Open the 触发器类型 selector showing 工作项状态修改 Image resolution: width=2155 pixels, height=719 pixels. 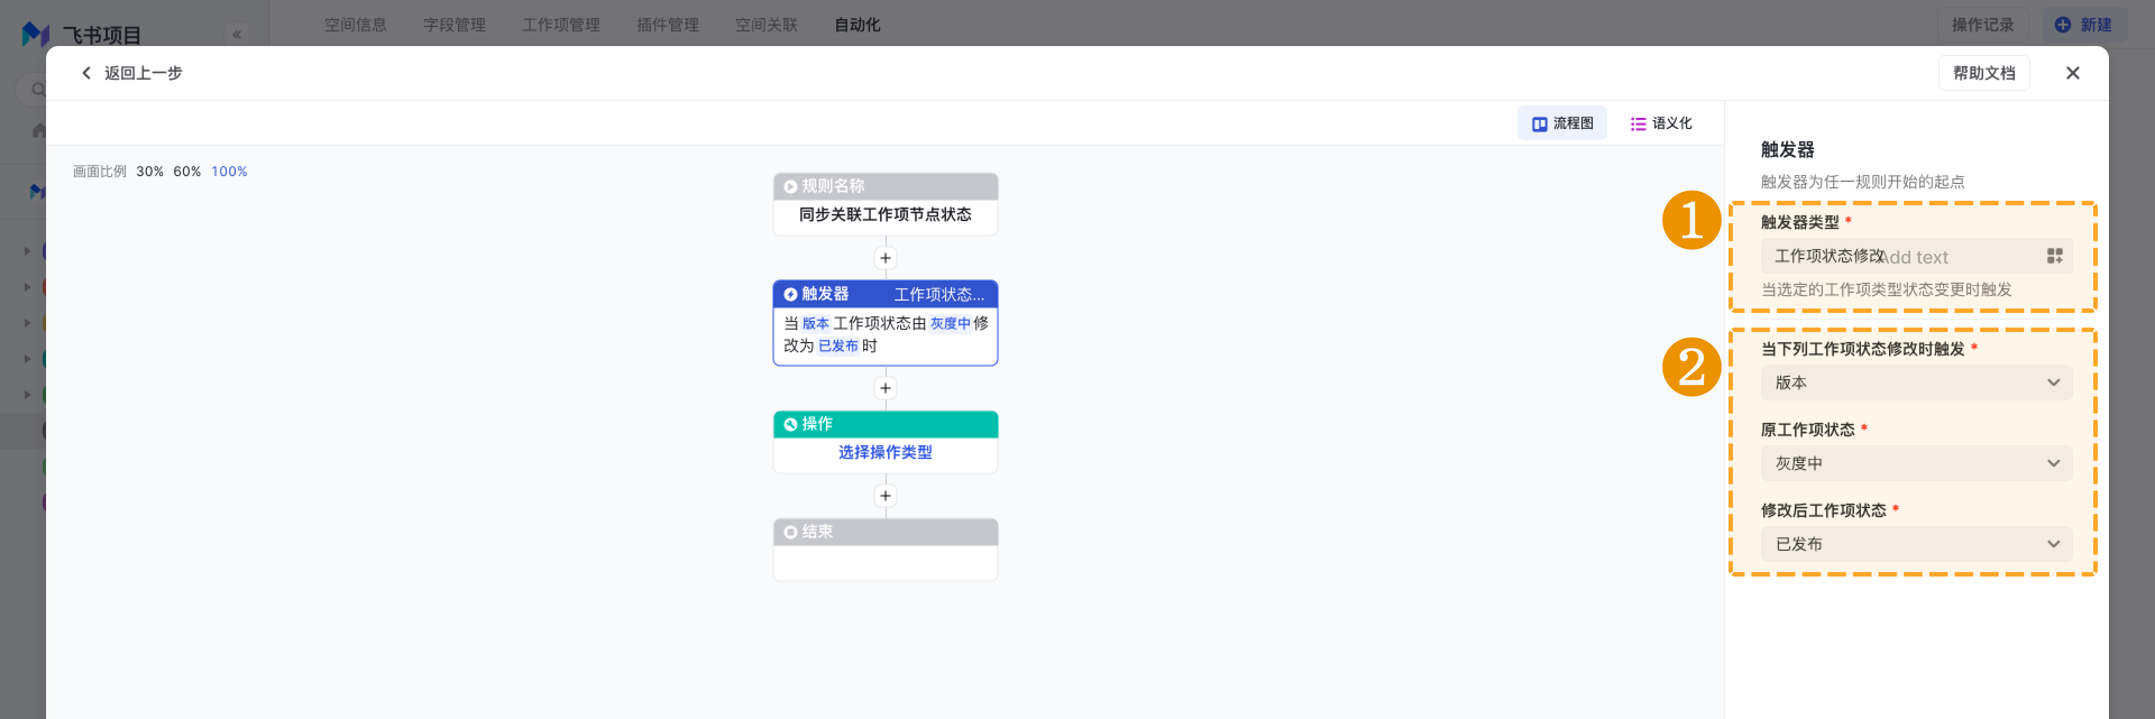click(1916, 257)
